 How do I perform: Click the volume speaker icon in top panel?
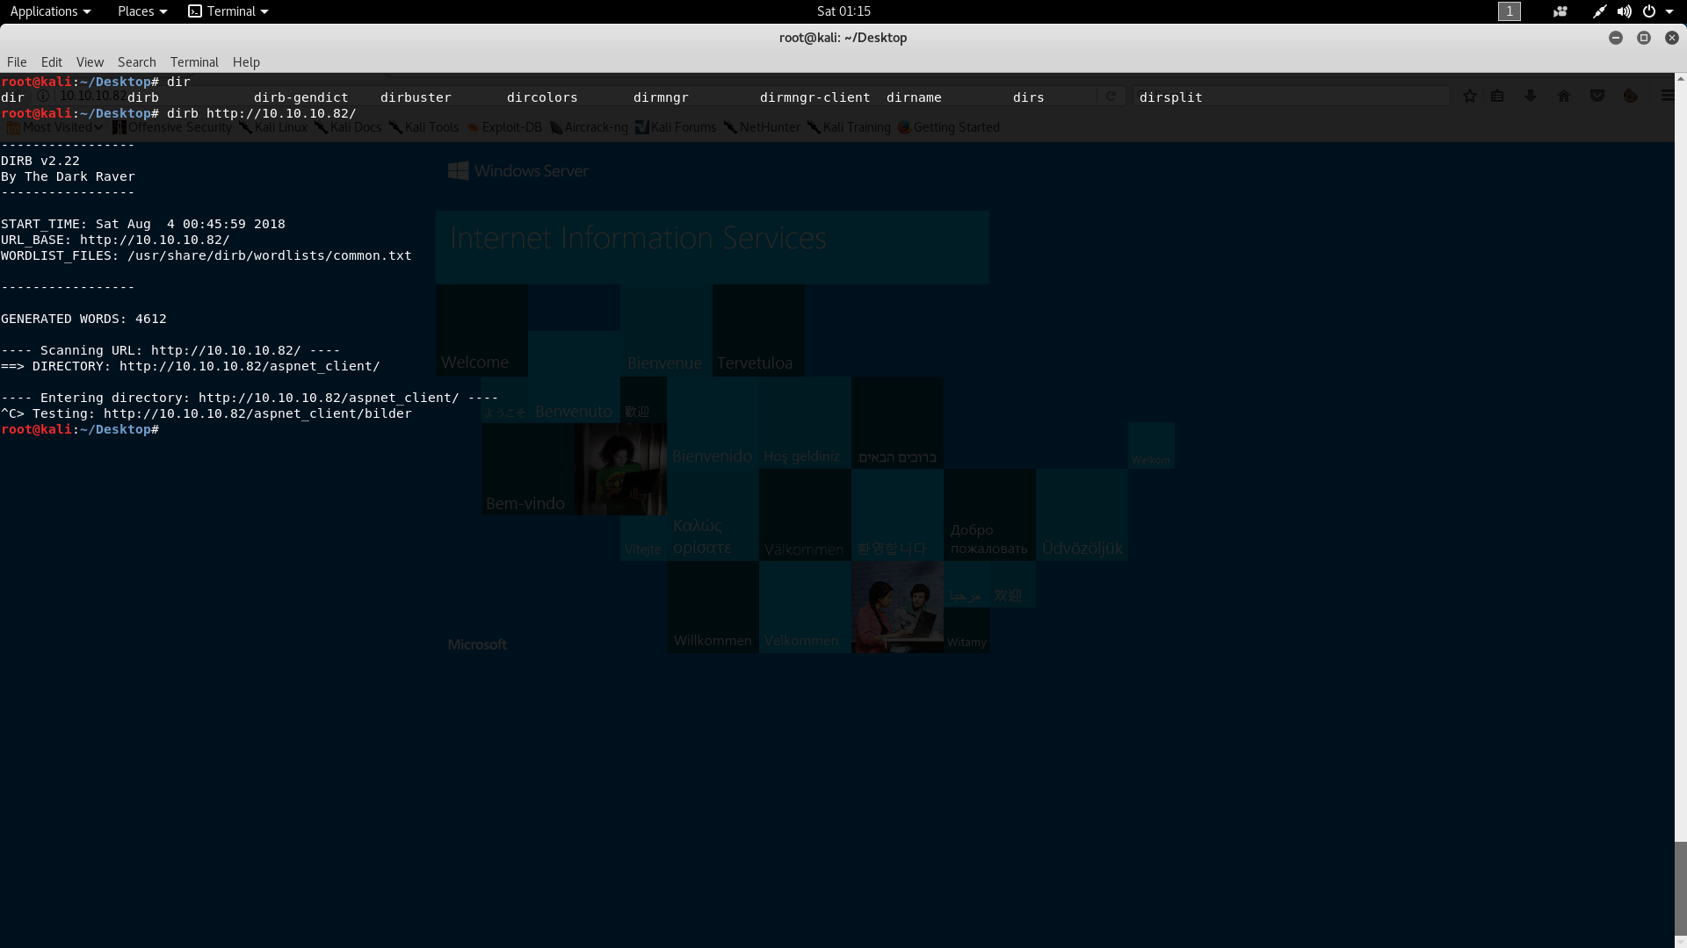click(1624, 11)
